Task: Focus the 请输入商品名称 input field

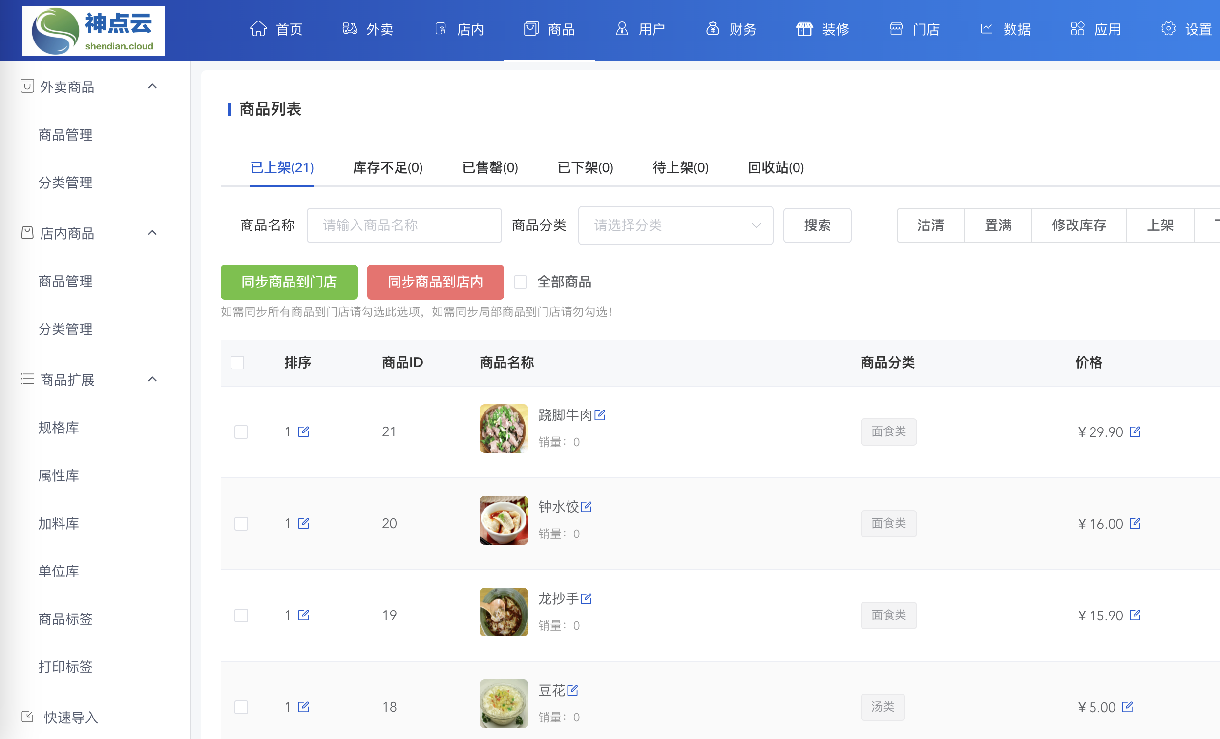Action: [404, 226]
